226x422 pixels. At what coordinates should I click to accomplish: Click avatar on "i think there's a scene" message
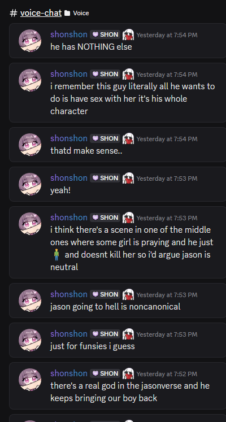[30, 223]
